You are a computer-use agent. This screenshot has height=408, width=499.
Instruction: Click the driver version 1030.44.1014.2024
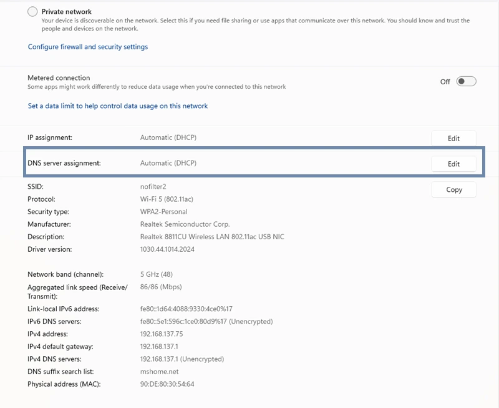point(167,249)
